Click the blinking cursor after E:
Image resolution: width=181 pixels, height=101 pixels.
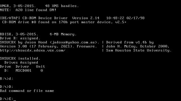tap(15, 100)
